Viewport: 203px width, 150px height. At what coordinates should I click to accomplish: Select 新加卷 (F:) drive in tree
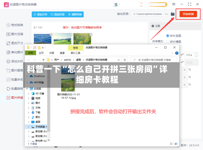(39, 136)
